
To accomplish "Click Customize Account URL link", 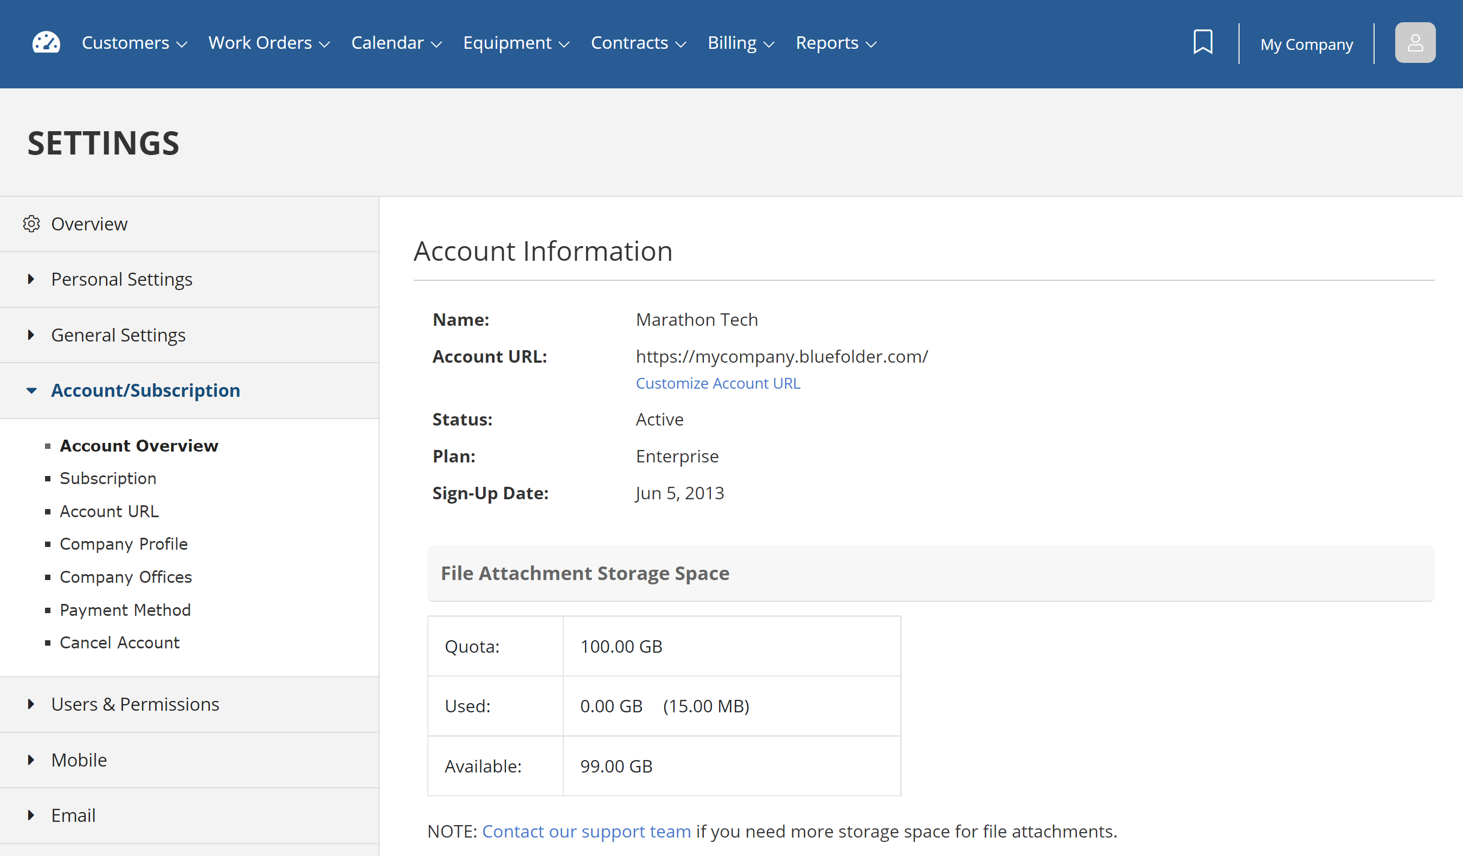I will click(x=717, y=384).
